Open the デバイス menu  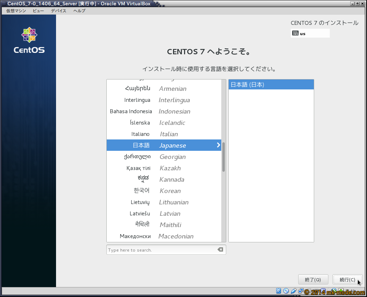click(59, 11)
